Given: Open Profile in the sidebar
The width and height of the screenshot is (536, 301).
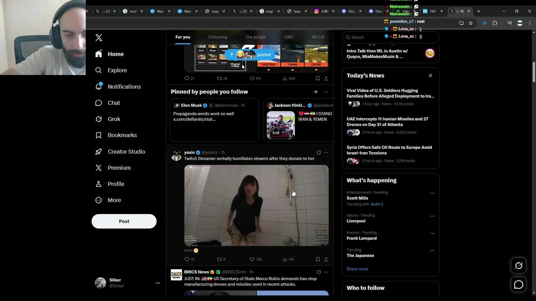Looking at the screenshot, I should tap(110, 184).
